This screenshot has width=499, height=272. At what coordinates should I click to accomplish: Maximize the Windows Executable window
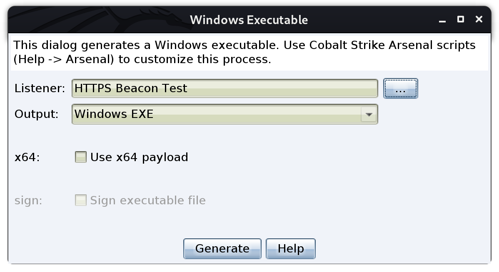click(x=461, y=20)
